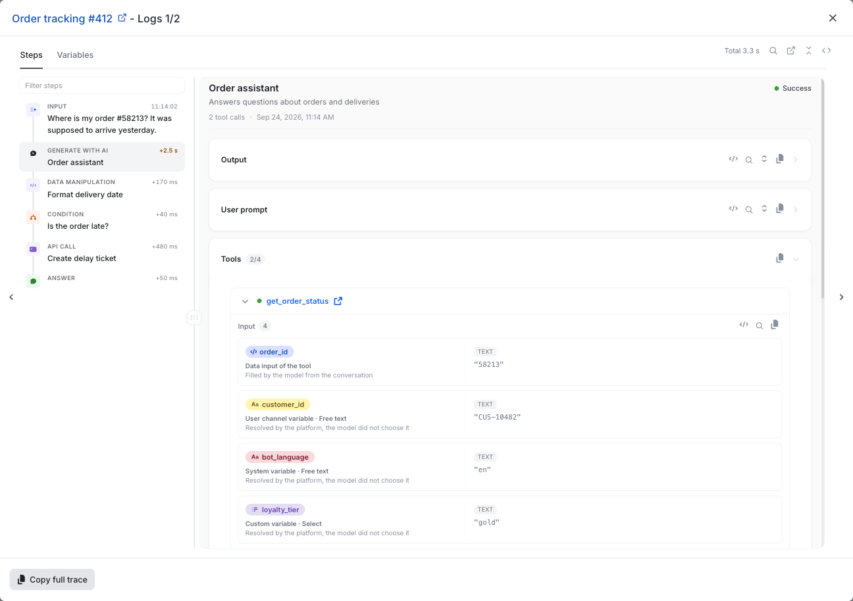Copy the User prompt contents

click(779, 209)
